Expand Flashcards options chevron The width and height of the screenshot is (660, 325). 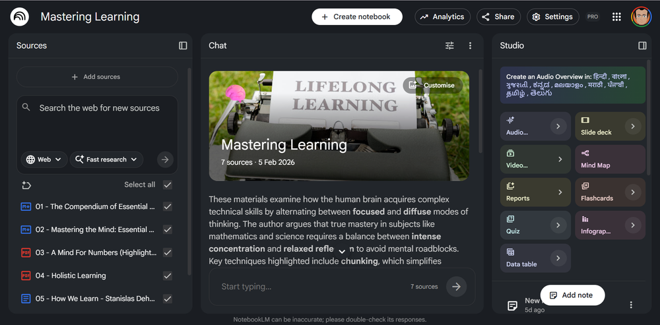633,192
